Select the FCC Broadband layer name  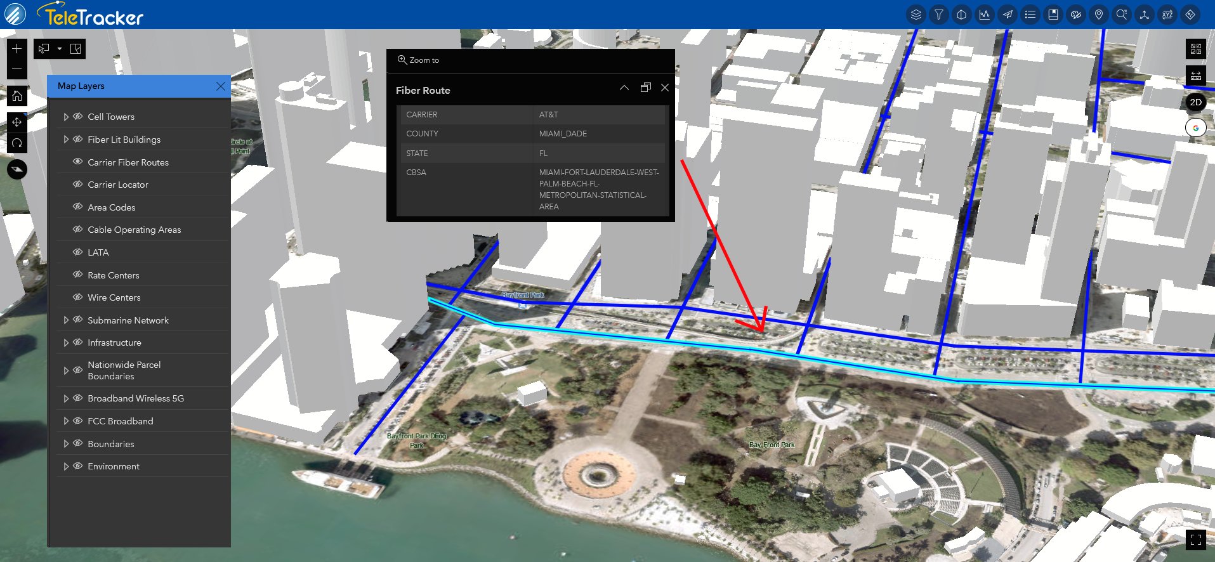click(x=121, y=421)
